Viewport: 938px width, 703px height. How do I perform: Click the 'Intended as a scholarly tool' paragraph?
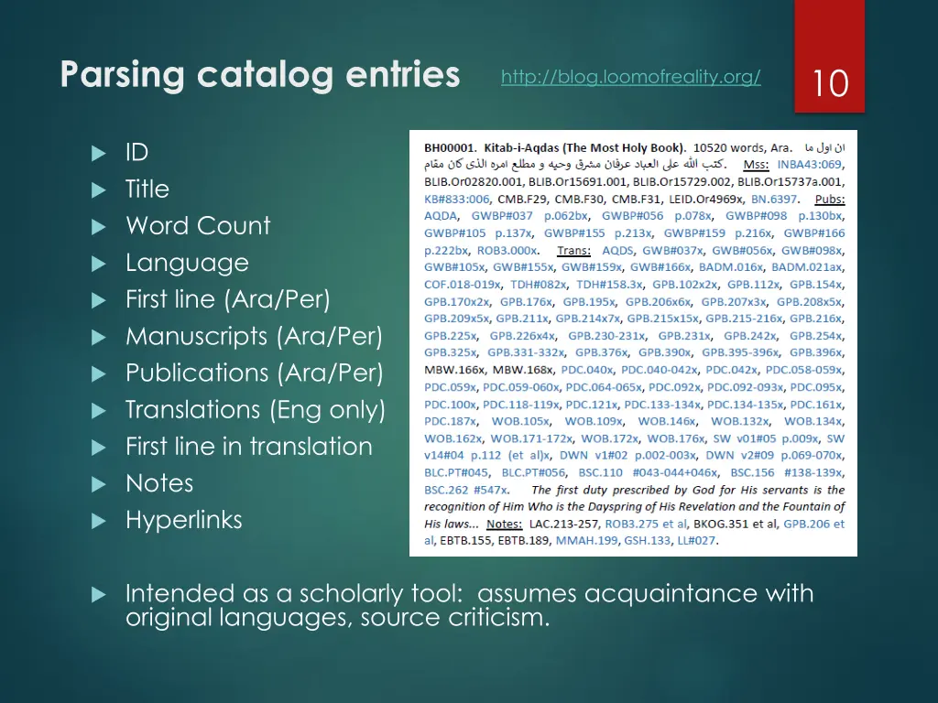pyautogui.click(x=470, y=605)
